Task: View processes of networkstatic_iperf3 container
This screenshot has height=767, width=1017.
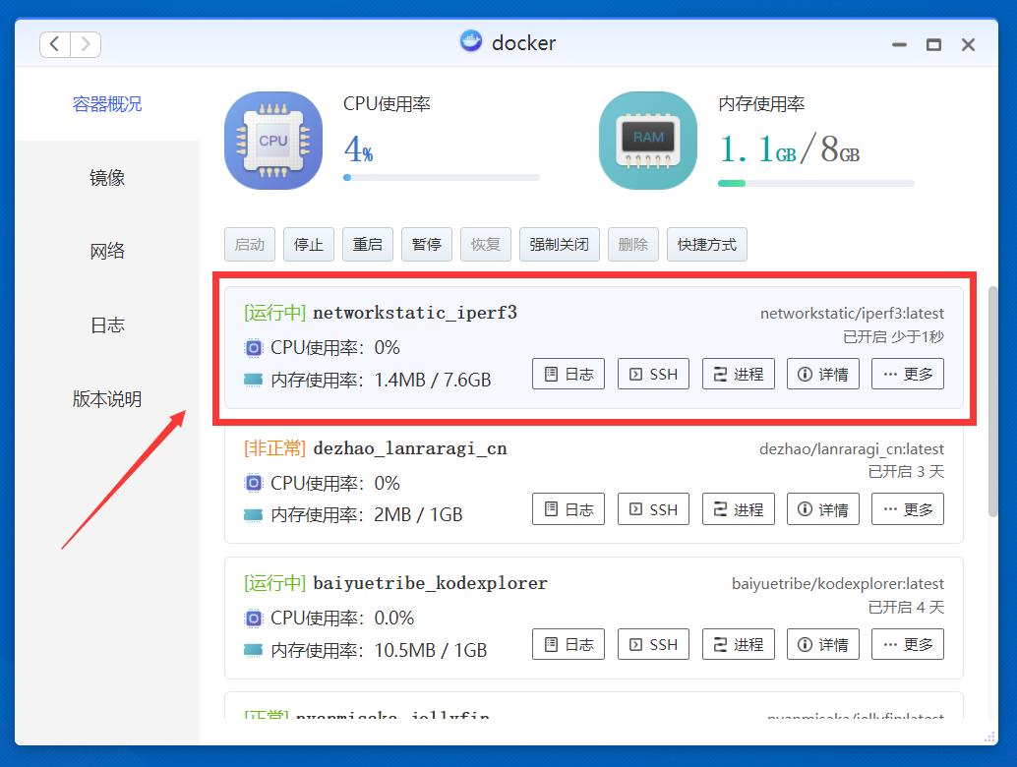Action: (738, 373)
